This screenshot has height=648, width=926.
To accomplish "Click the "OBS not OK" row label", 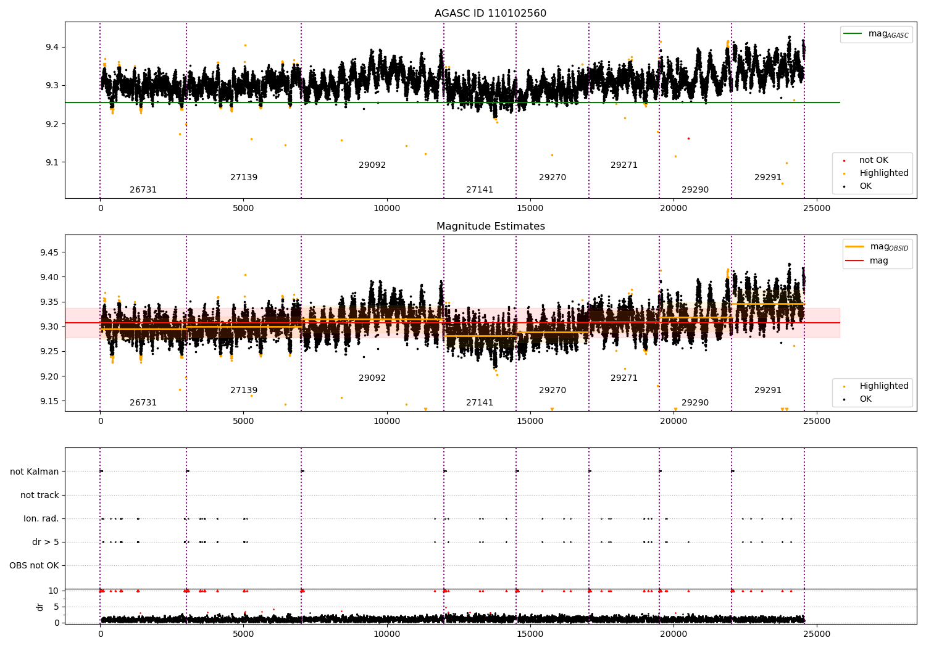I will click(x=35, y=566).
